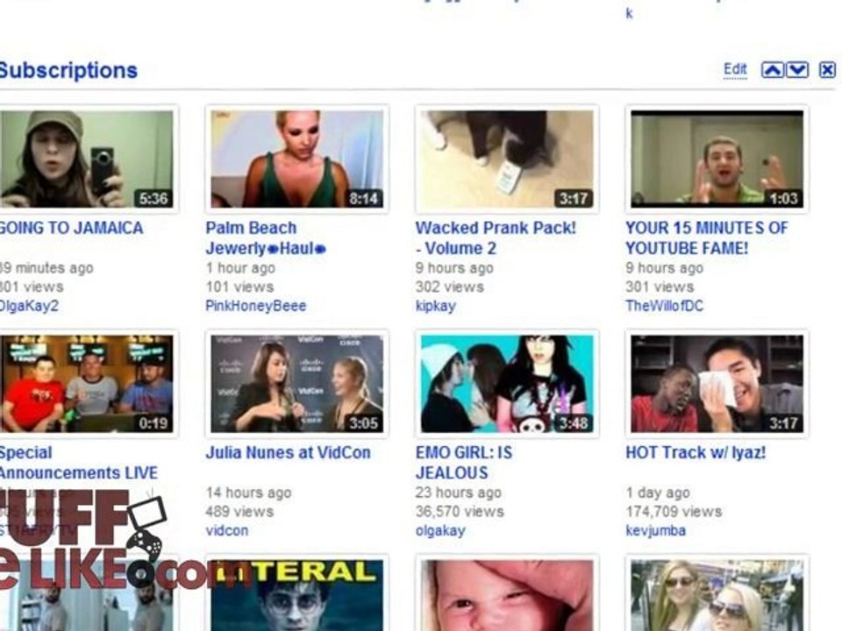Click the '1 hour ago' text

point(240,267)
